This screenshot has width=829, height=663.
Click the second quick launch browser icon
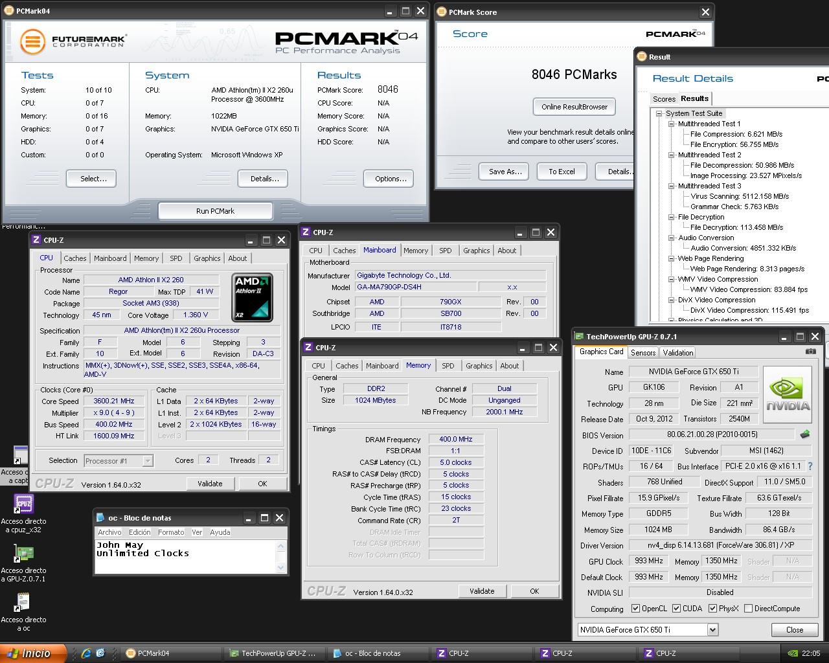pyautogui.click(x=100, y=653)
